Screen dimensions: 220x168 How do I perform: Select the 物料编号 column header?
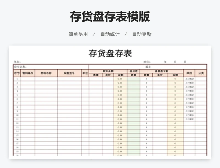point(28,73)
